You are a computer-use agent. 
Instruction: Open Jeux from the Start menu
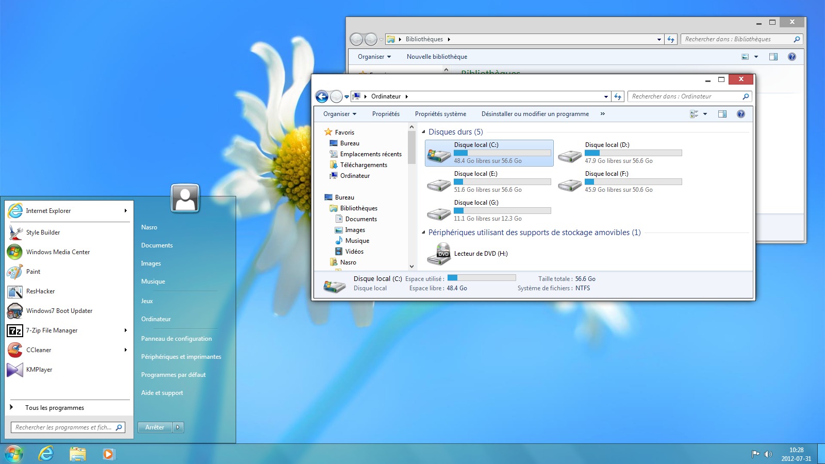coord(147,301)
